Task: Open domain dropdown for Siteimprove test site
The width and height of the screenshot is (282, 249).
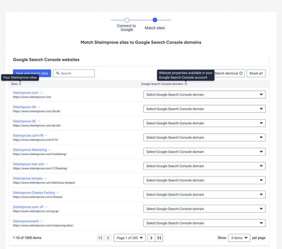Action: click(x=204, y=166)
